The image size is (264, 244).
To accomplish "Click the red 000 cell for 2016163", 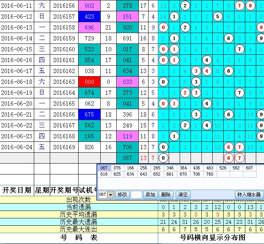I will pyautogui.click(x=89, y=82).
